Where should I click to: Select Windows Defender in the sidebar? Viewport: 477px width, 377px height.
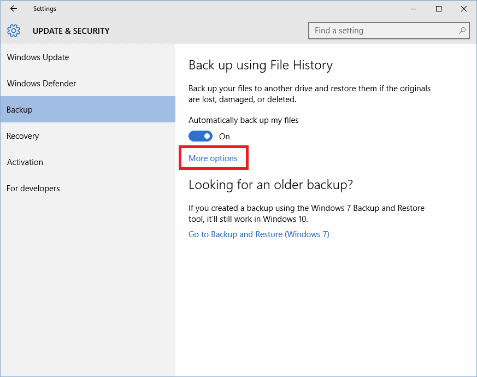(x=42, y=84)
